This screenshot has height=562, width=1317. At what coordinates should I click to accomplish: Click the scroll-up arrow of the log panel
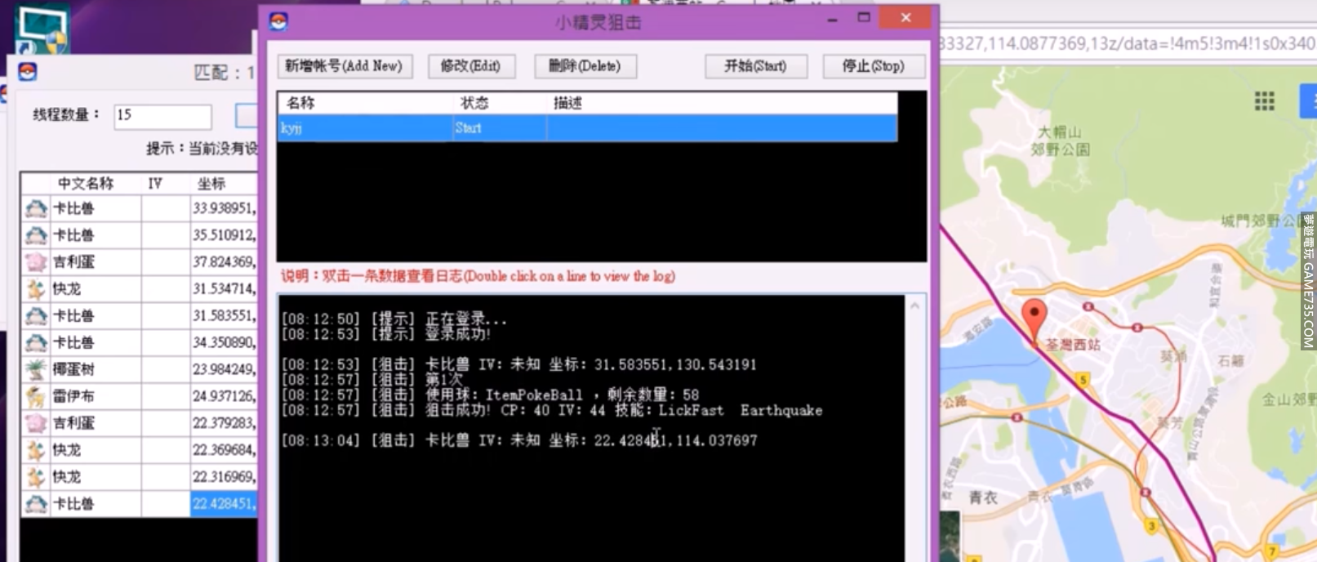pyautogui.click(x=915, y=306)
